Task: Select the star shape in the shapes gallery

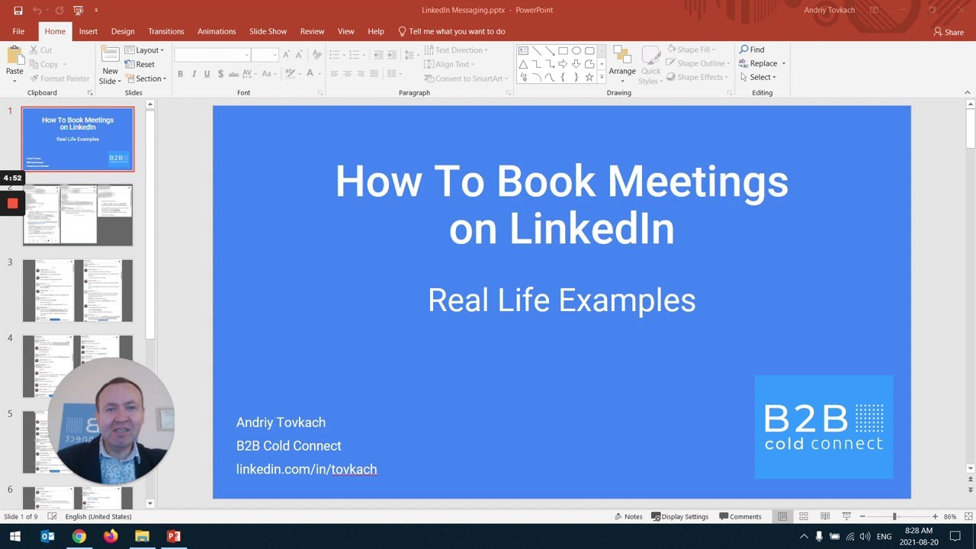Action: click(589, 77)
